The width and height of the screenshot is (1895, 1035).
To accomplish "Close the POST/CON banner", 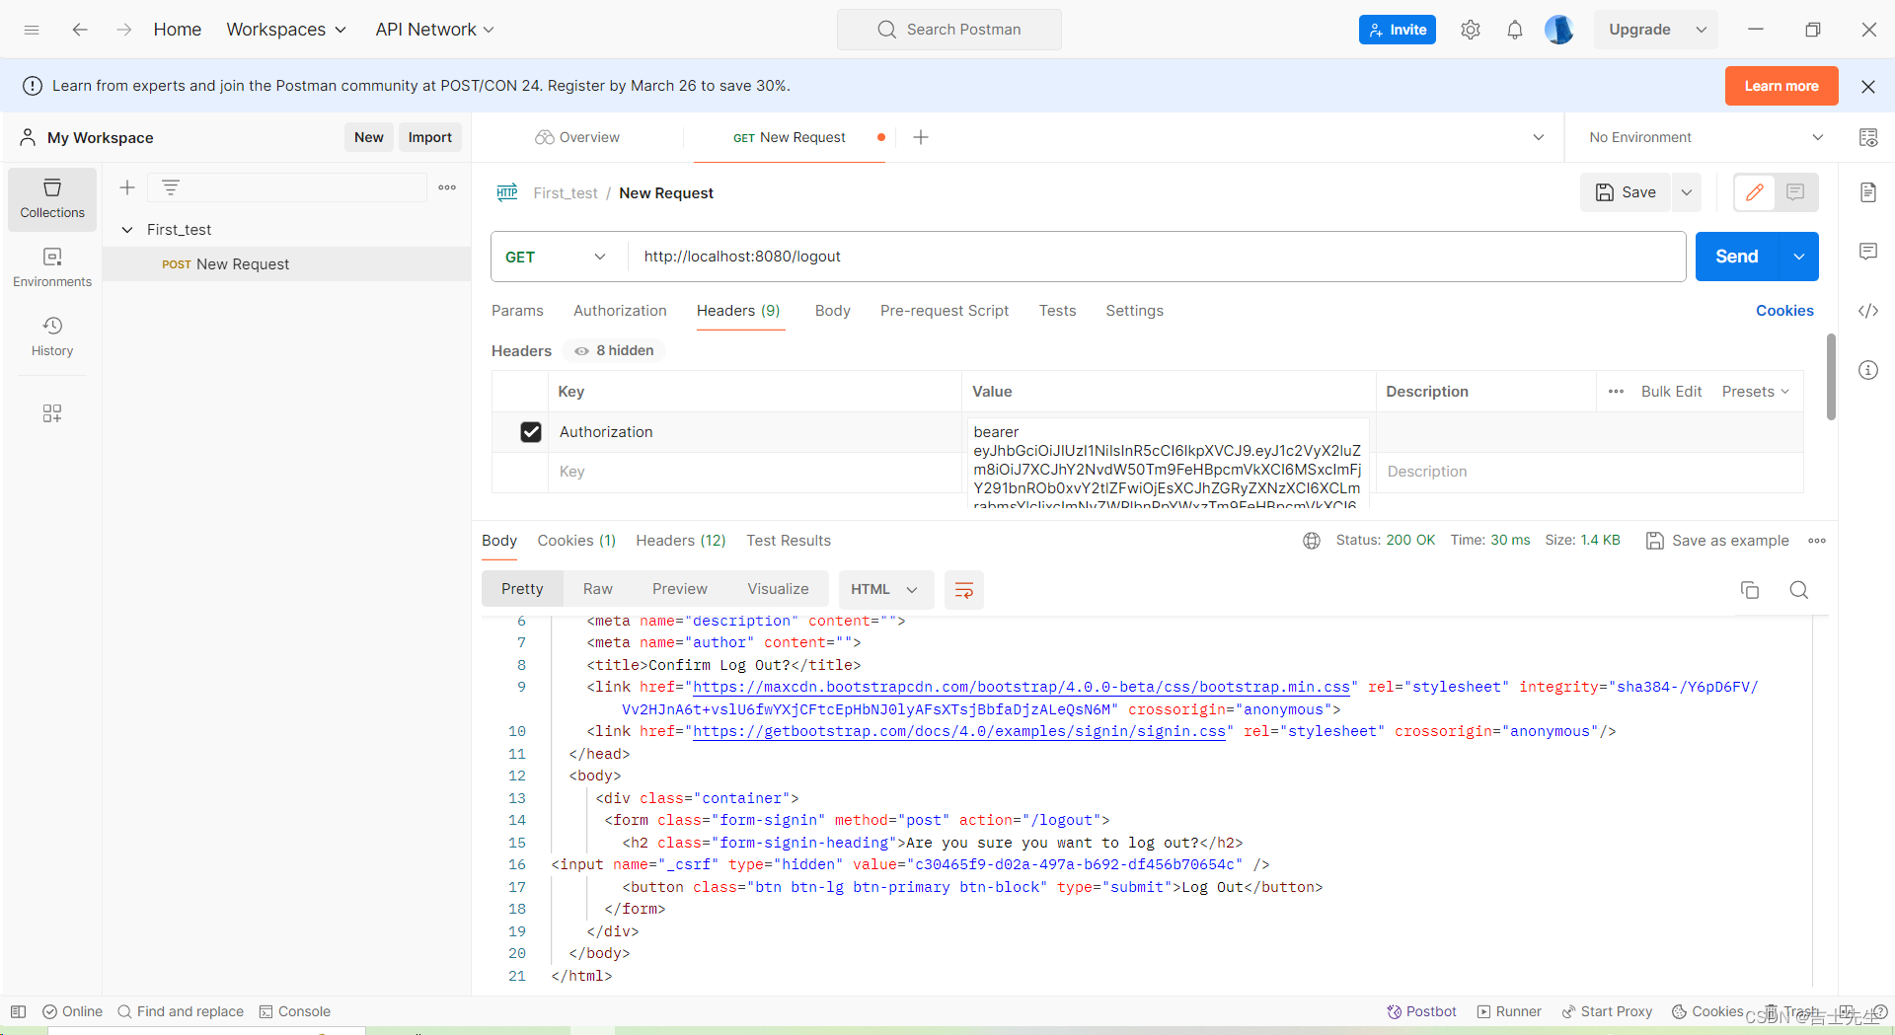I will click(x=1868, y=86).
